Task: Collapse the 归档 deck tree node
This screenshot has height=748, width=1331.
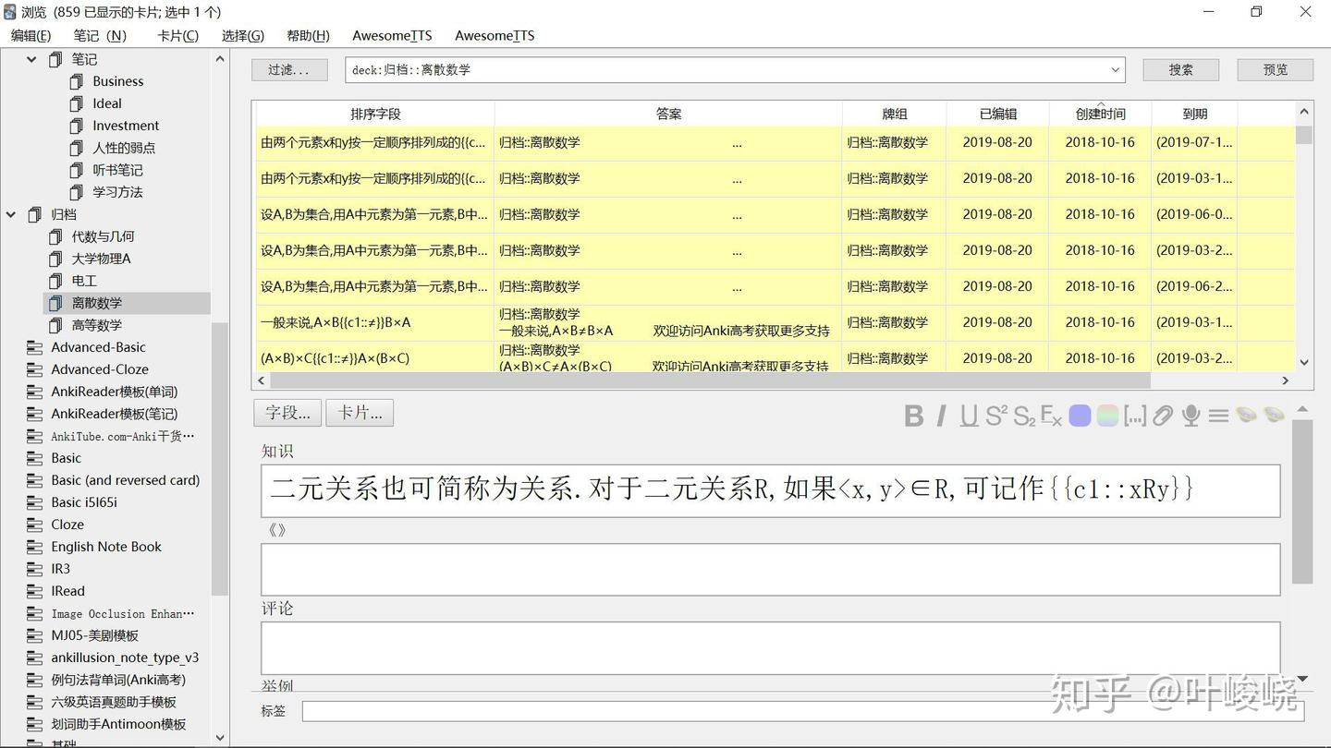Action: pyautogui.click(x=11, y=214)
